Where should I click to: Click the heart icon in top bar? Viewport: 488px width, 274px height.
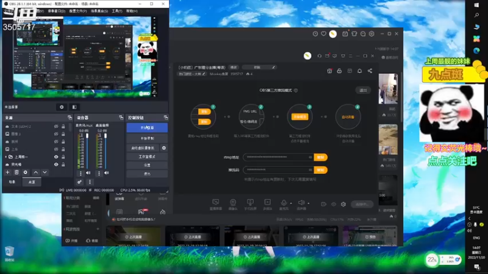tap(324, 34)
